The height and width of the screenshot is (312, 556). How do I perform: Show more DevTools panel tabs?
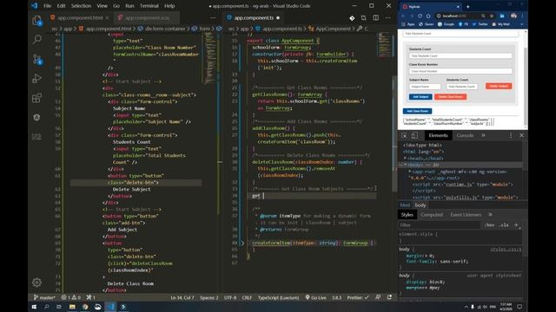(483, 135)
